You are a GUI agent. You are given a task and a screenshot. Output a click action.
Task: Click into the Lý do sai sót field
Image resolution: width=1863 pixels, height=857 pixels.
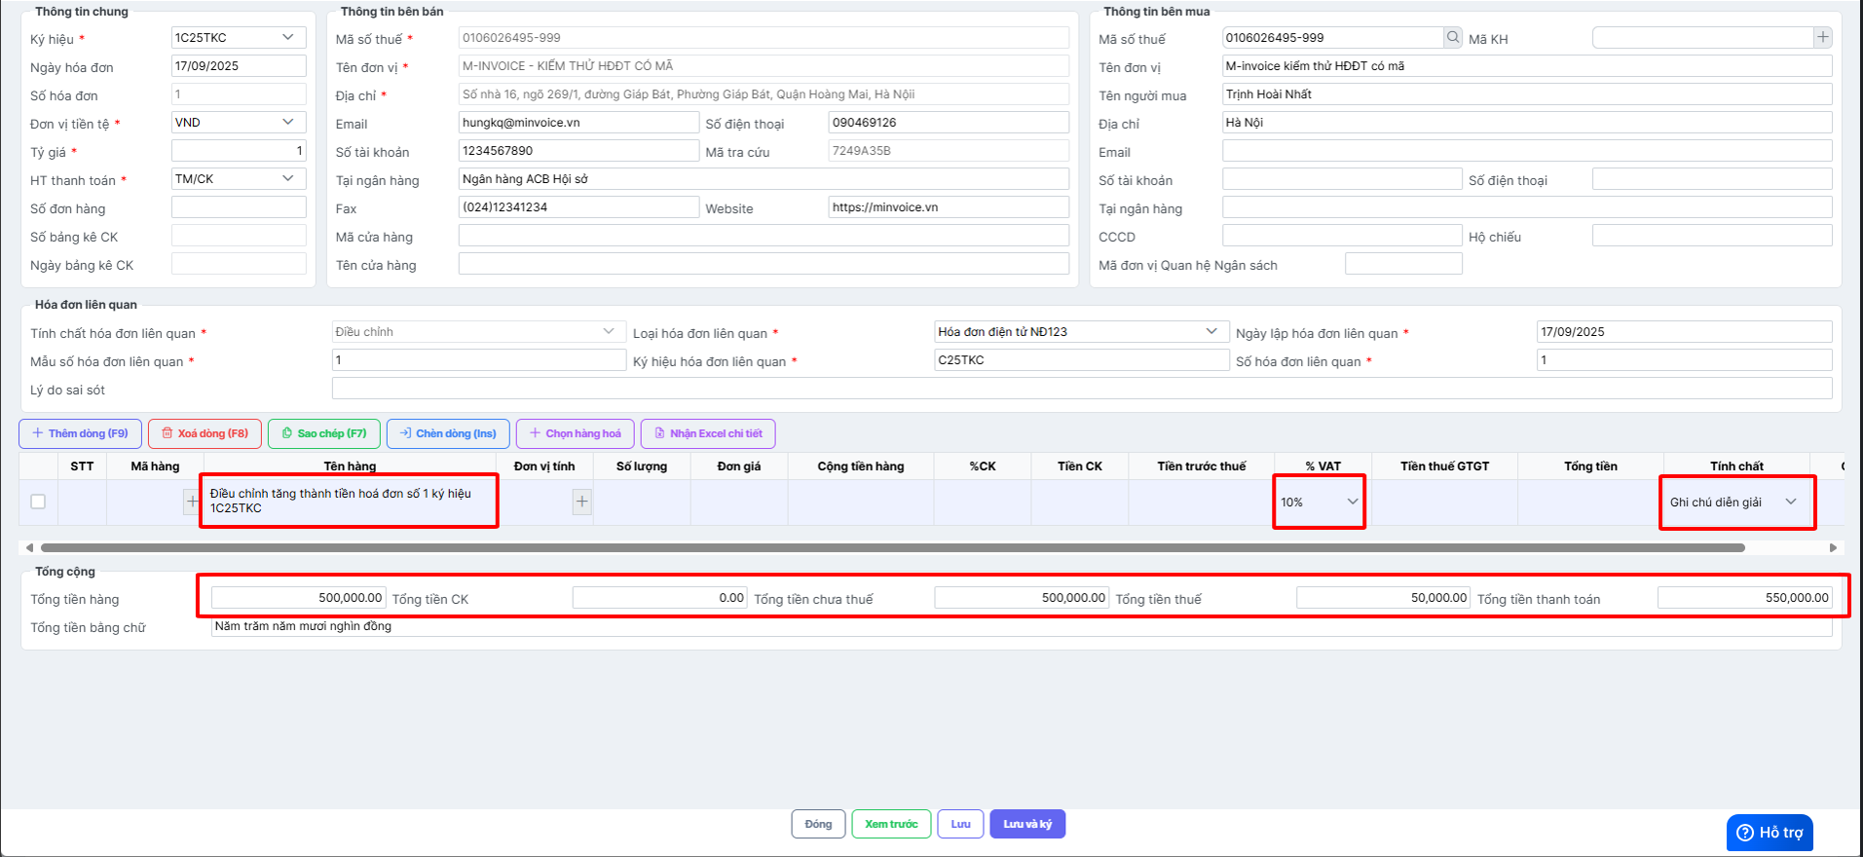pyautogui.click(x=1081, y=389)
